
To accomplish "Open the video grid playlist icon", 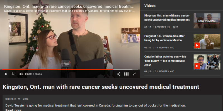I will pos(127,74).
